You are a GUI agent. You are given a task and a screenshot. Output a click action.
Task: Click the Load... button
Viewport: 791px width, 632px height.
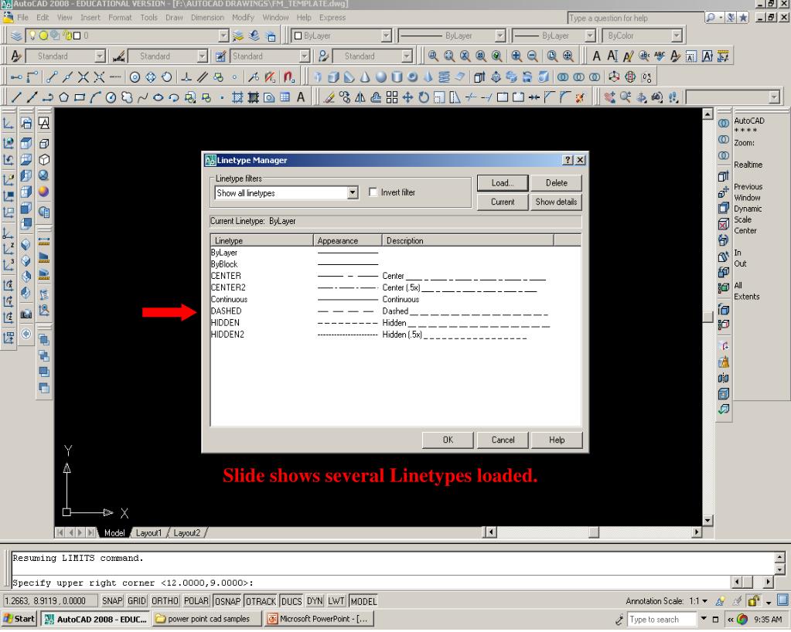coord(503,183)
